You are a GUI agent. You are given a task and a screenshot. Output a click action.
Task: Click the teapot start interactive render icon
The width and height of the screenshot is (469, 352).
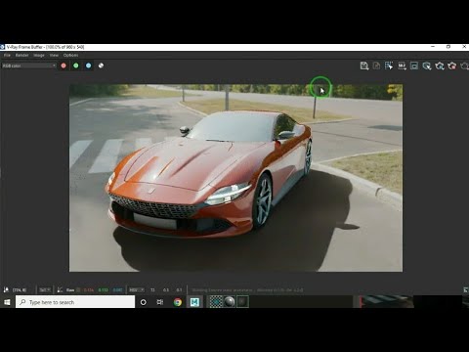(x=440, y=66)
